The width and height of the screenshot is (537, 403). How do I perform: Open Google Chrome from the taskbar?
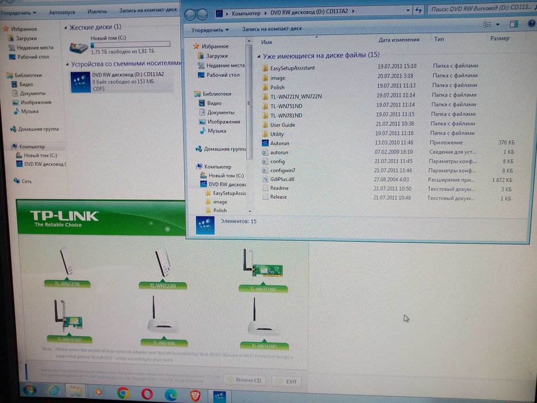click(123, 393)
